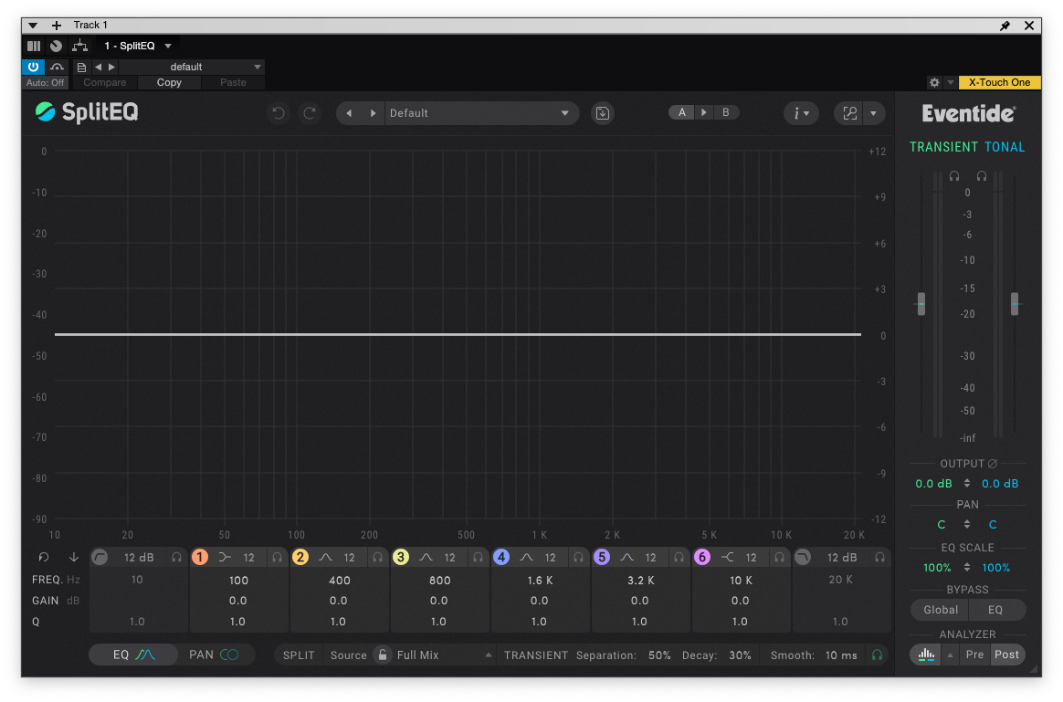The height and width of the screenshot is (702, 1063).
Task: Open the Default preset dropdown
Action: coord(482,113)
